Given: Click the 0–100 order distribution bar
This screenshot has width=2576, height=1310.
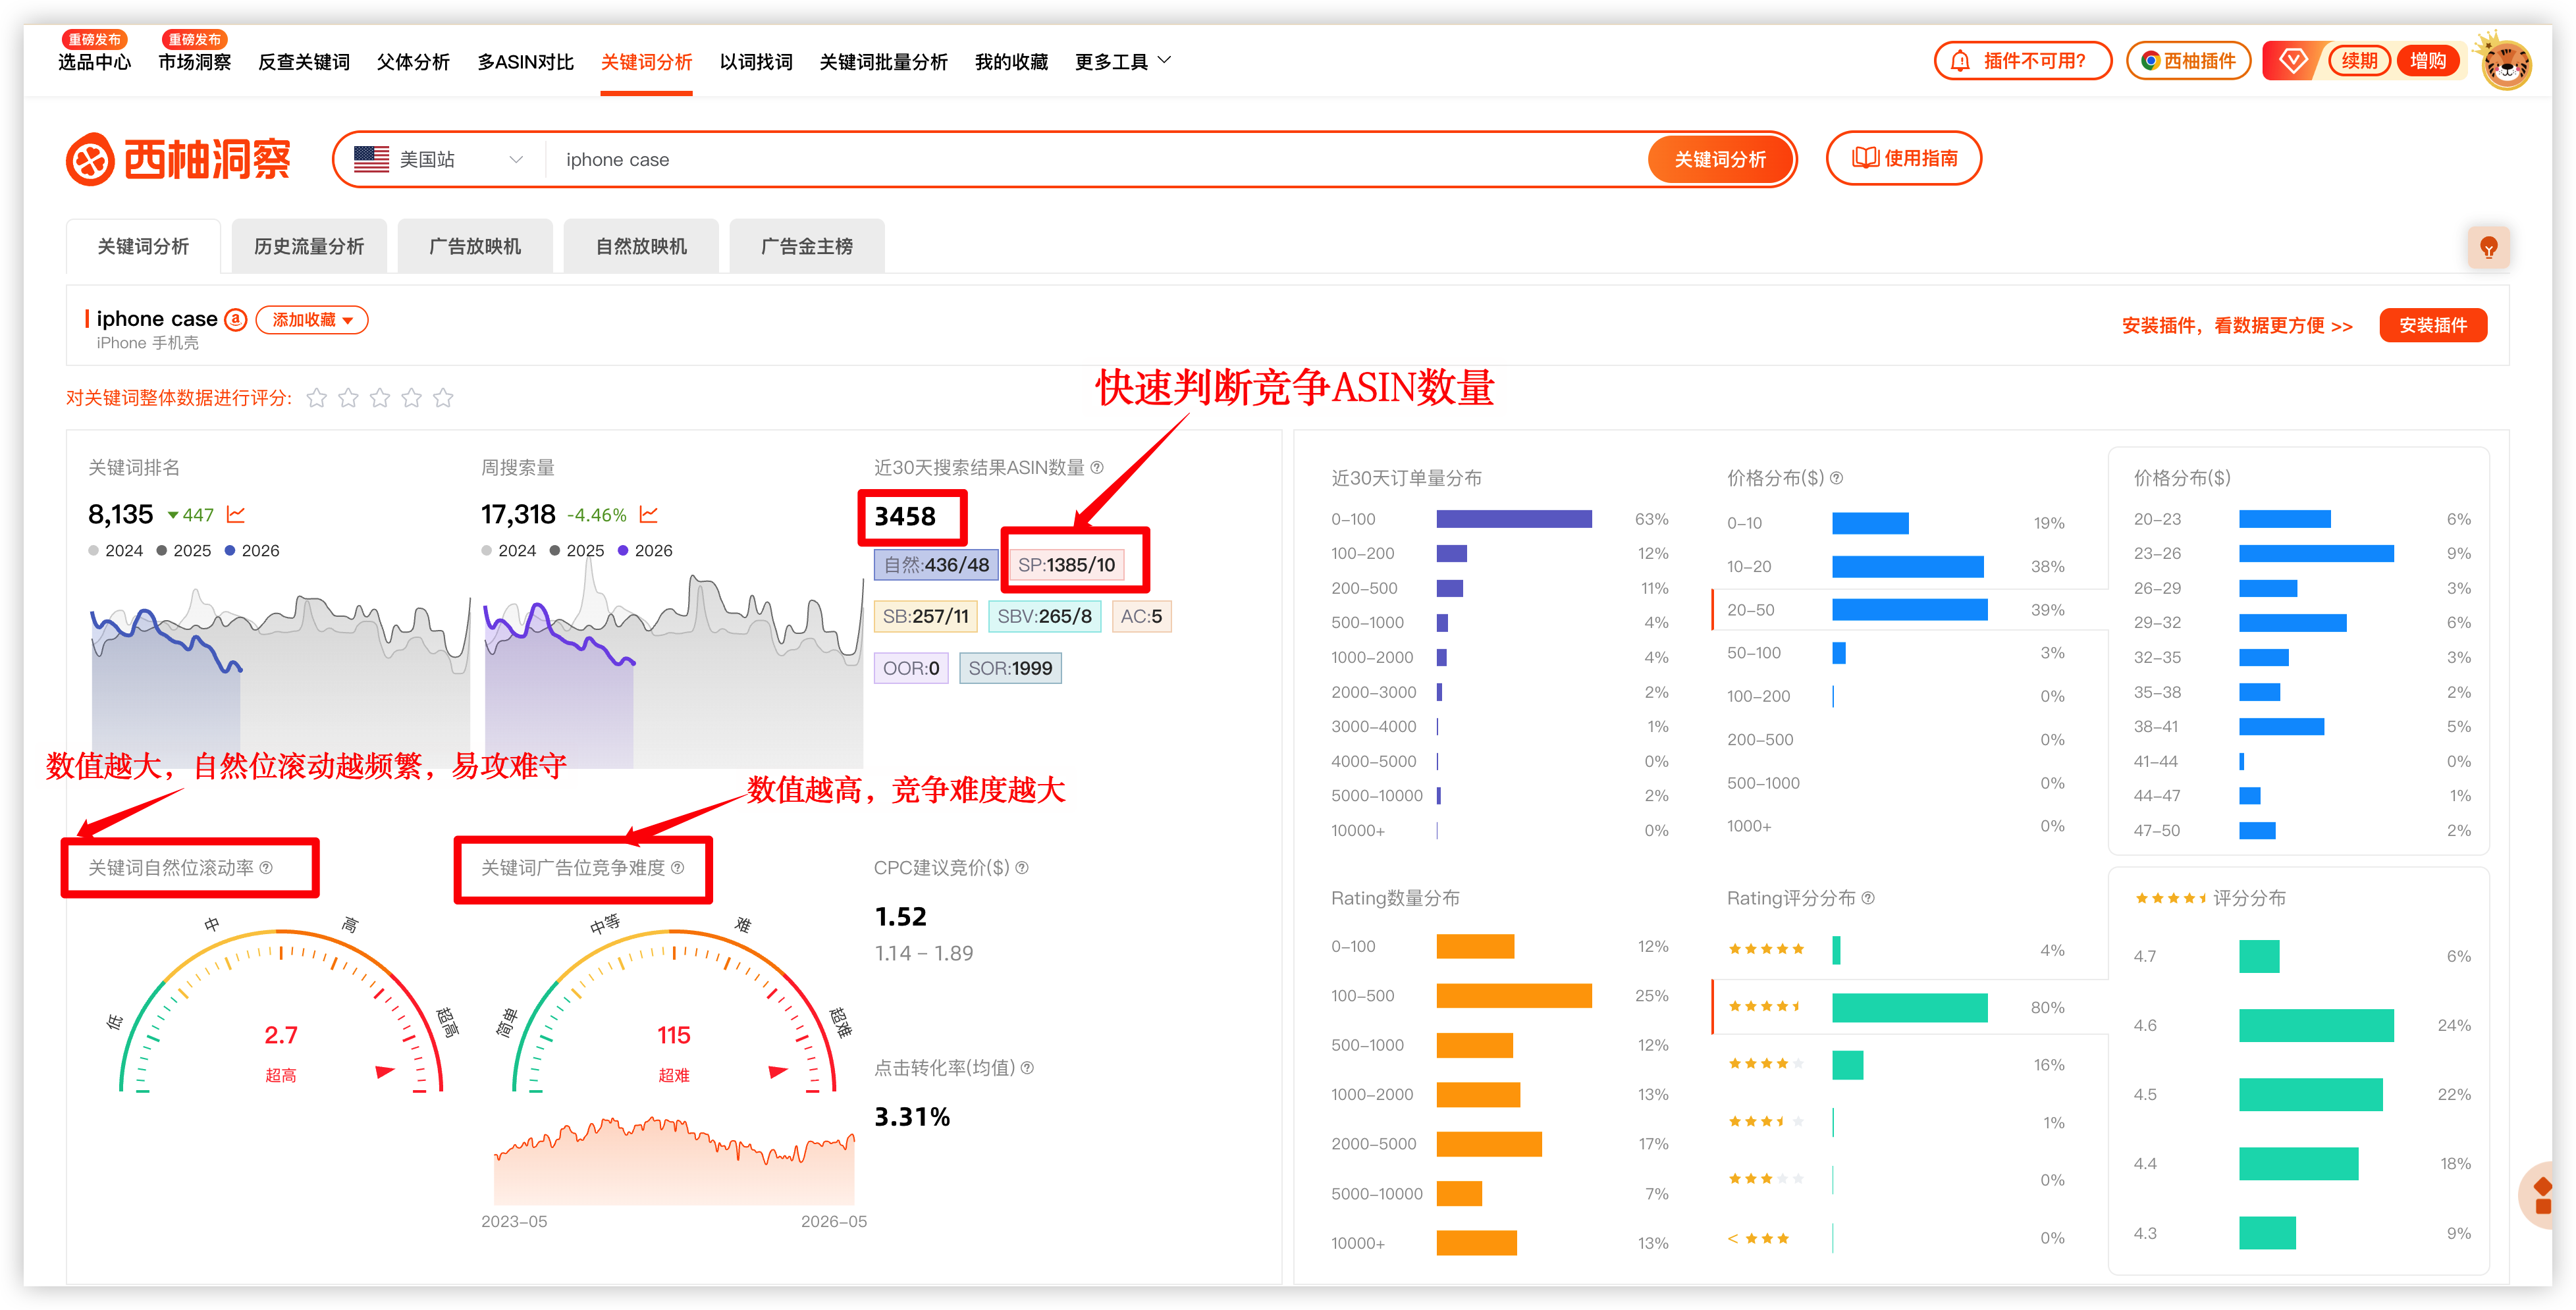Looking at the screenshot, I should tap(1513, 519).
